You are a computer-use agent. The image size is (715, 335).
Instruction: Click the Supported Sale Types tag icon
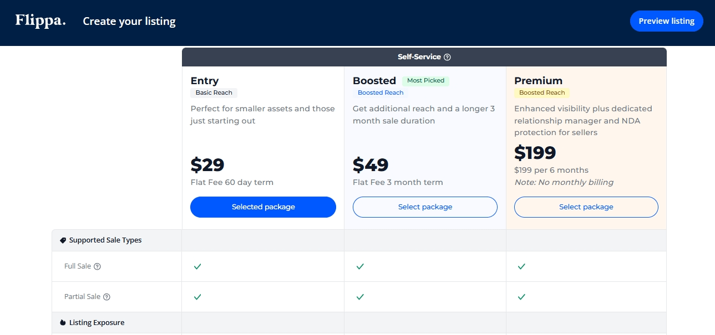pos(63,240)
